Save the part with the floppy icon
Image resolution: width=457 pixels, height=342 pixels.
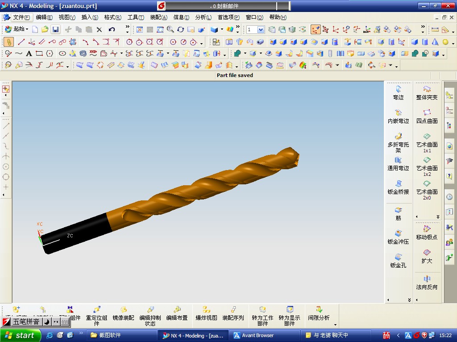click(x=55, y=29)
